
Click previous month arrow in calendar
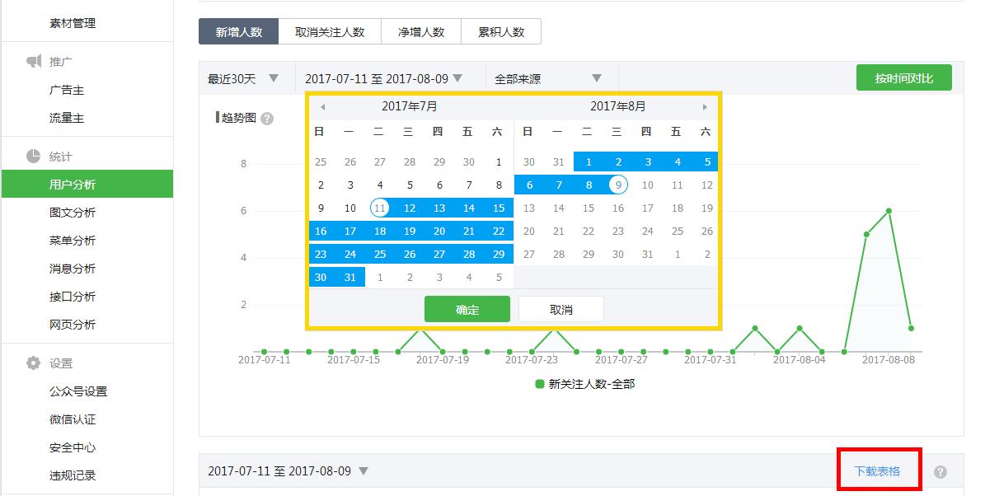tap(321, 105)
